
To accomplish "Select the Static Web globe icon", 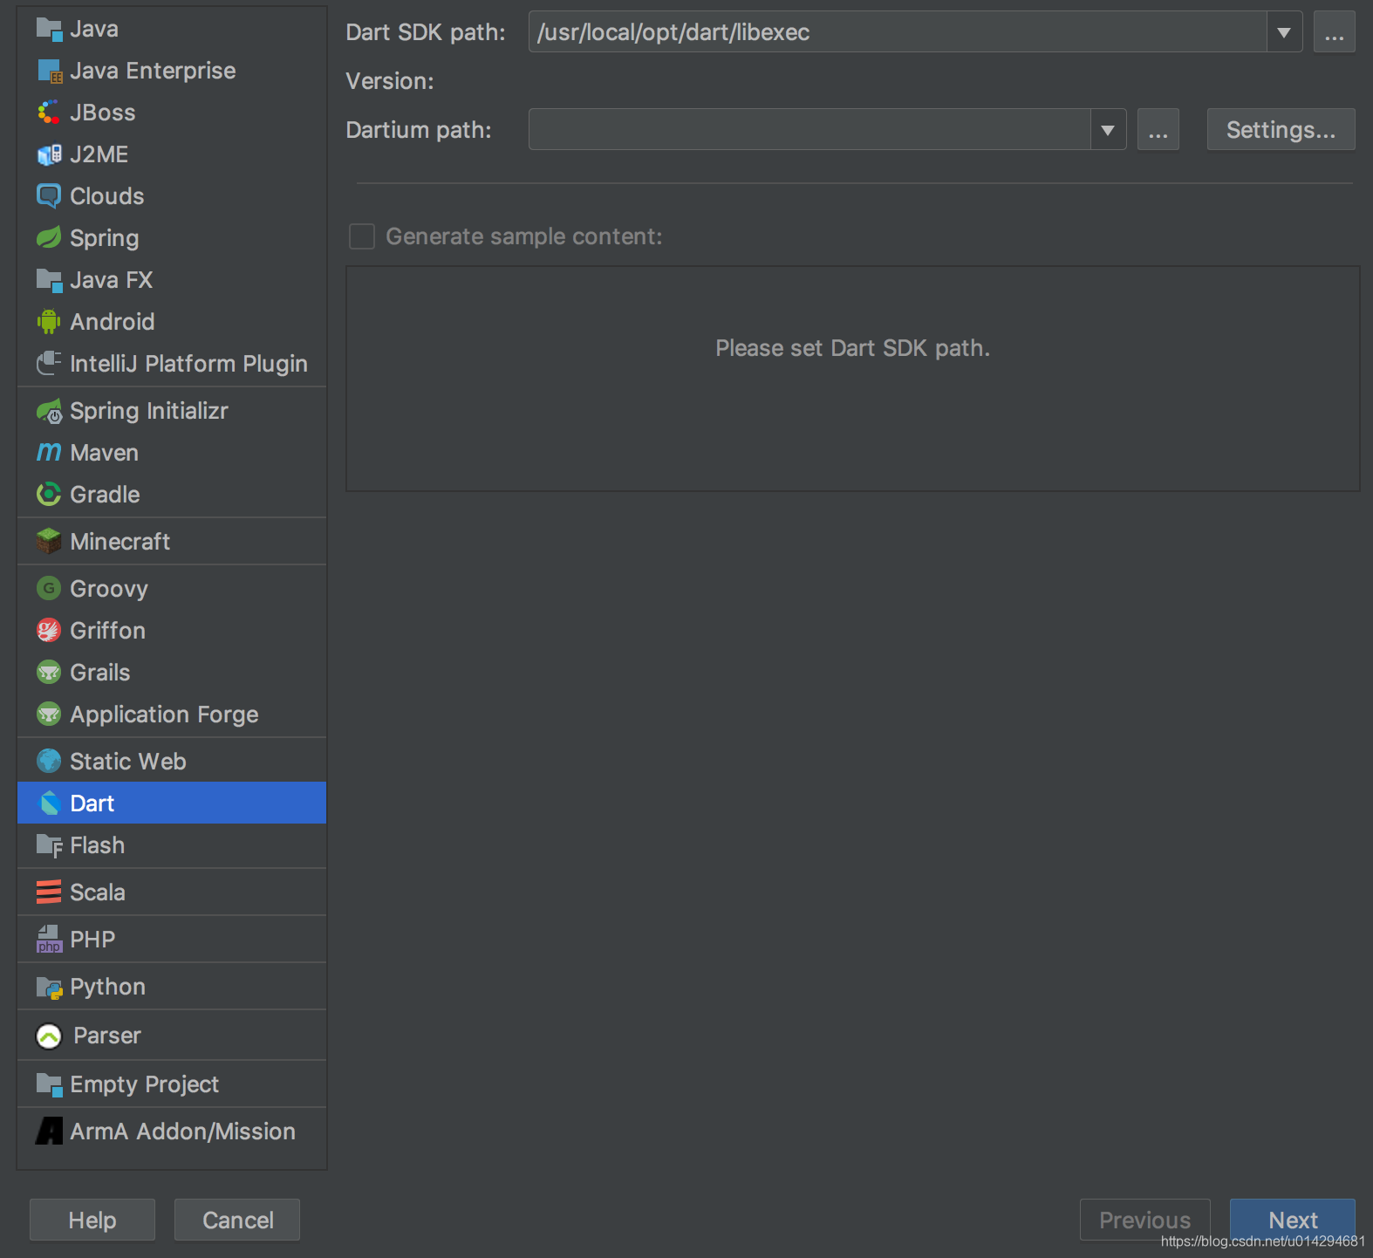I will [x=49, y=761].
